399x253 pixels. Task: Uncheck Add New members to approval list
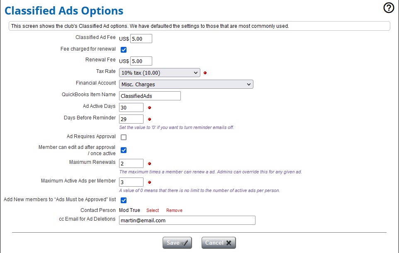click(124, 200)
